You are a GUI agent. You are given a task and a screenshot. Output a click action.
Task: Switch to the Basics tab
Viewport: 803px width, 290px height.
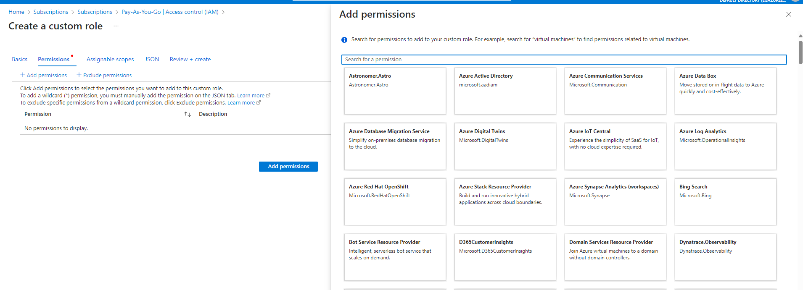pos(19,59)
